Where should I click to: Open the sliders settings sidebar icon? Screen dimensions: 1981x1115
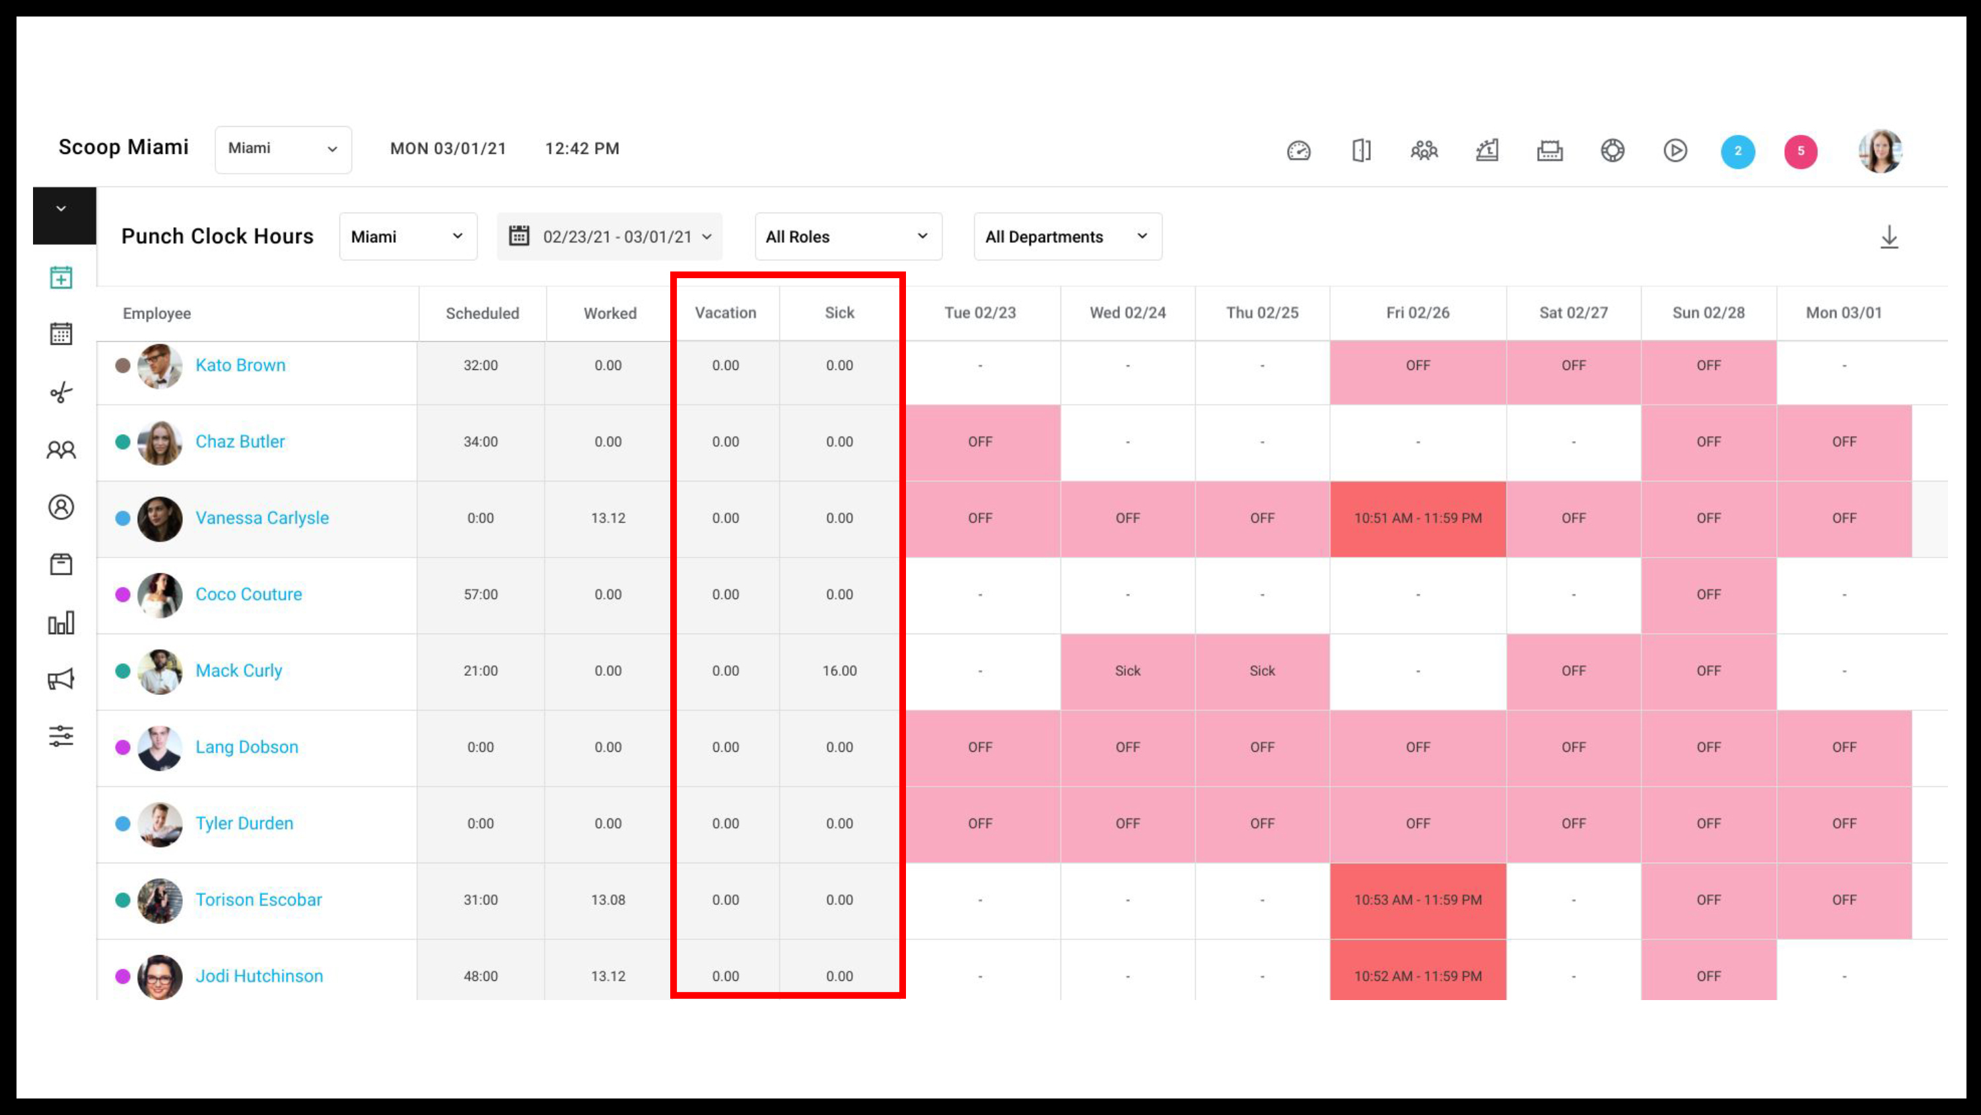point(61,737)
